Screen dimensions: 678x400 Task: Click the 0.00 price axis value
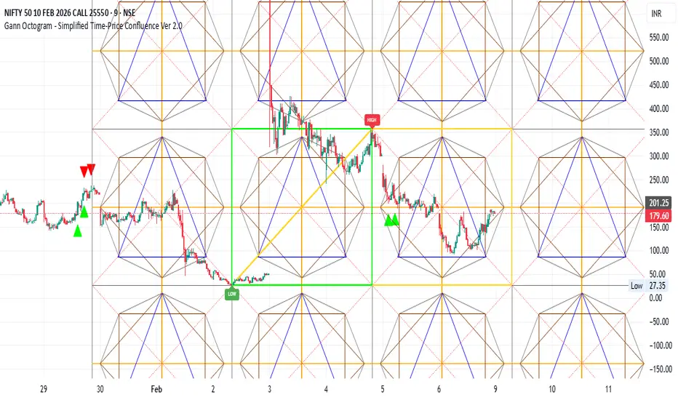click(x=655, y=298)
